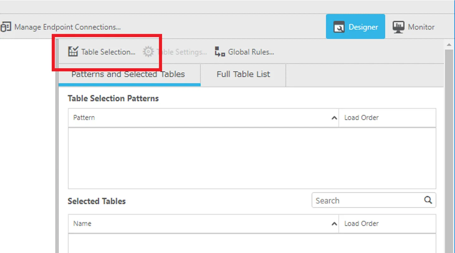Switch to the Full Table List tab
This screenshot has width=455, height=253.
coord(243,74)
